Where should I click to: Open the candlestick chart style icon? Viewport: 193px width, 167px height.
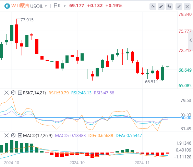click(x=169, y=7)
